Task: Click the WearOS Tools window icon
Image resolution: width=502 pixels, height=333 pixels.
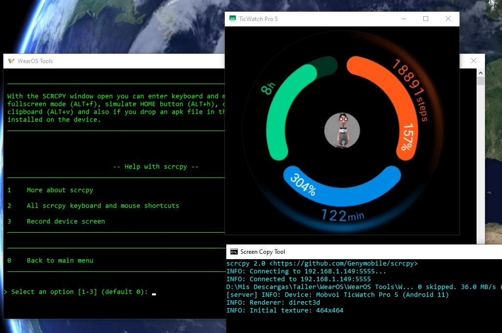Action: pos(10,61)
